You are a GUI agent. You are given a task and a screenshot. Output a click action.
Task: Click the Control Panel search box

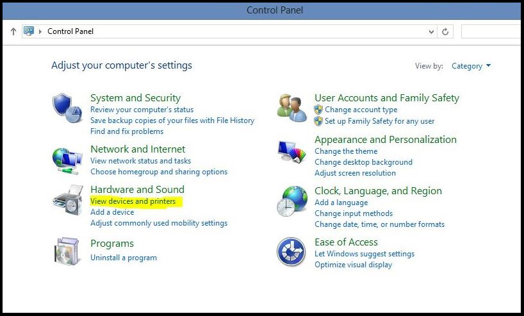pyautogui.click(x=491, y=32)
